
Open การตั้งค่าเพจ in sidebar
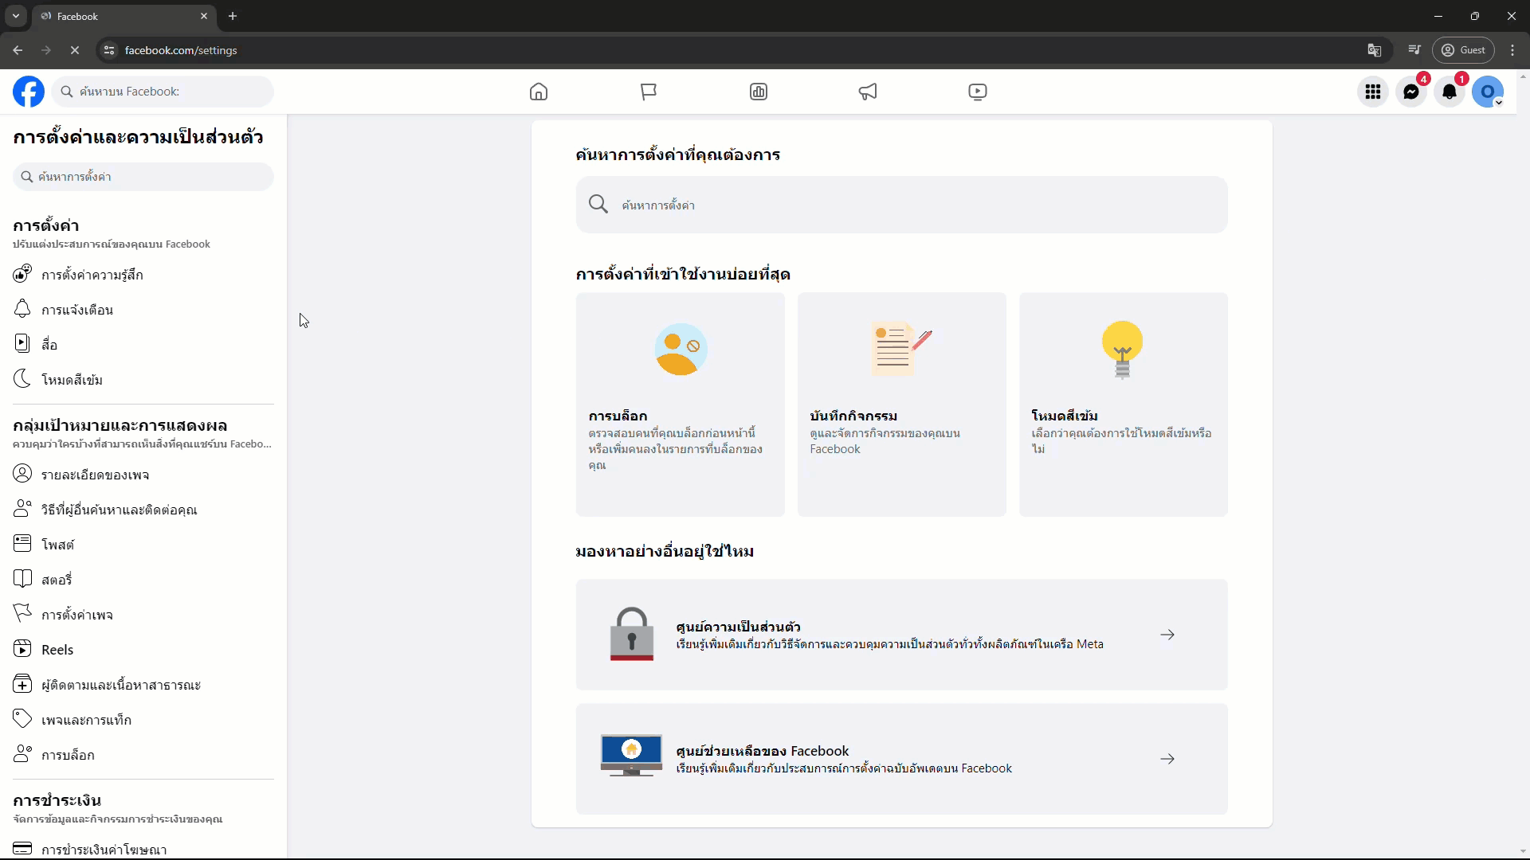pyautogui.click(x=143, y=615)
